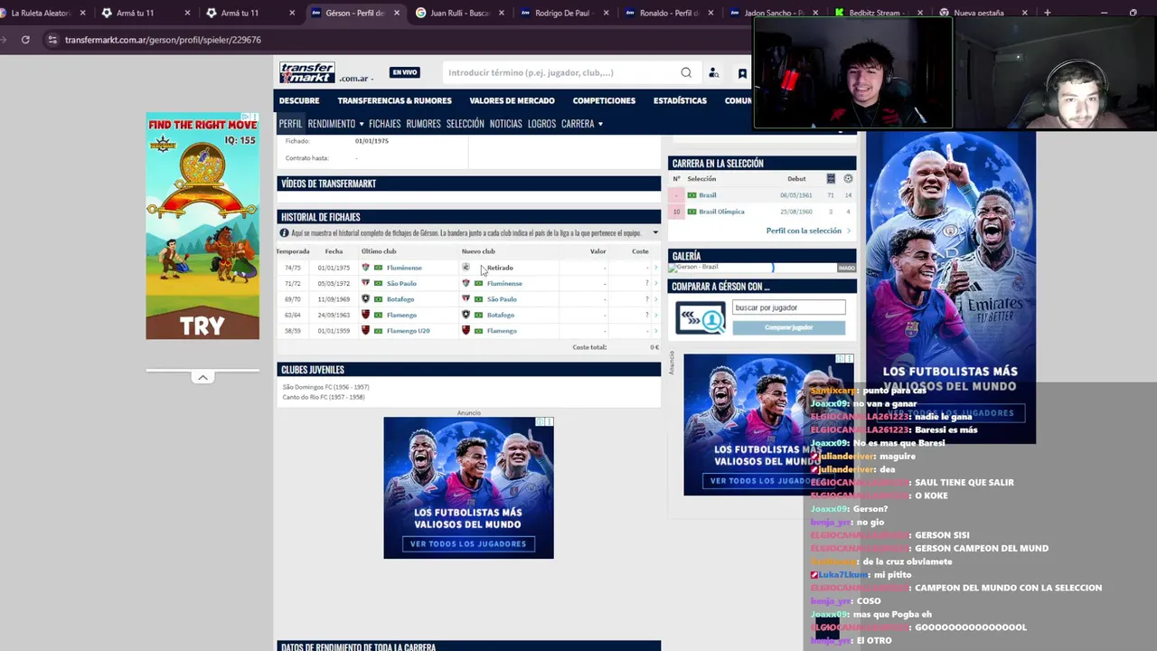The width and height of the screenshot is (1157, 651).
Task: Switch to the RUMORES tab
Action: coord(423,124)
